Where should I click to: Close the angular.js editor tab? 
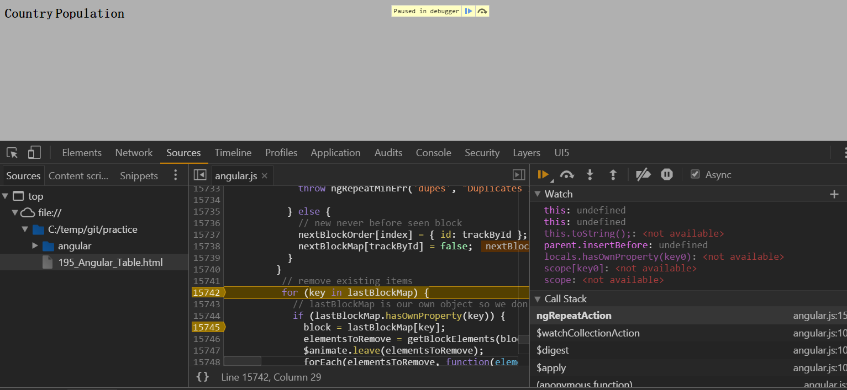coord(264,176)
